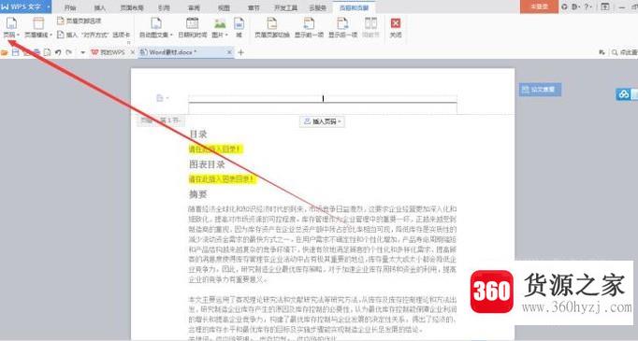This screenshot has height=341, width=638.
Task: Open the 云服务 tab
Action: tap(318, 7)
